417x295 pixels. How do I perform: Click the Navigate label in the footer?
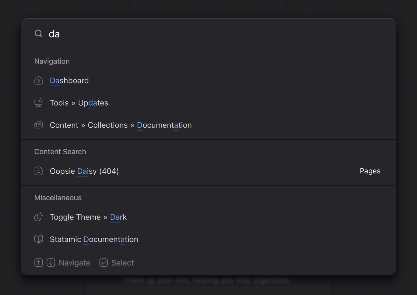click(x=75, y=263)
